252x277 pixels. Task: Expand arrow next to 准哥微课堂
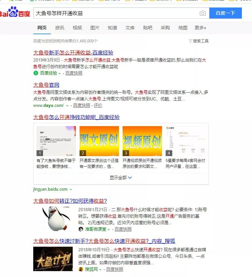(x=109, y=229)
